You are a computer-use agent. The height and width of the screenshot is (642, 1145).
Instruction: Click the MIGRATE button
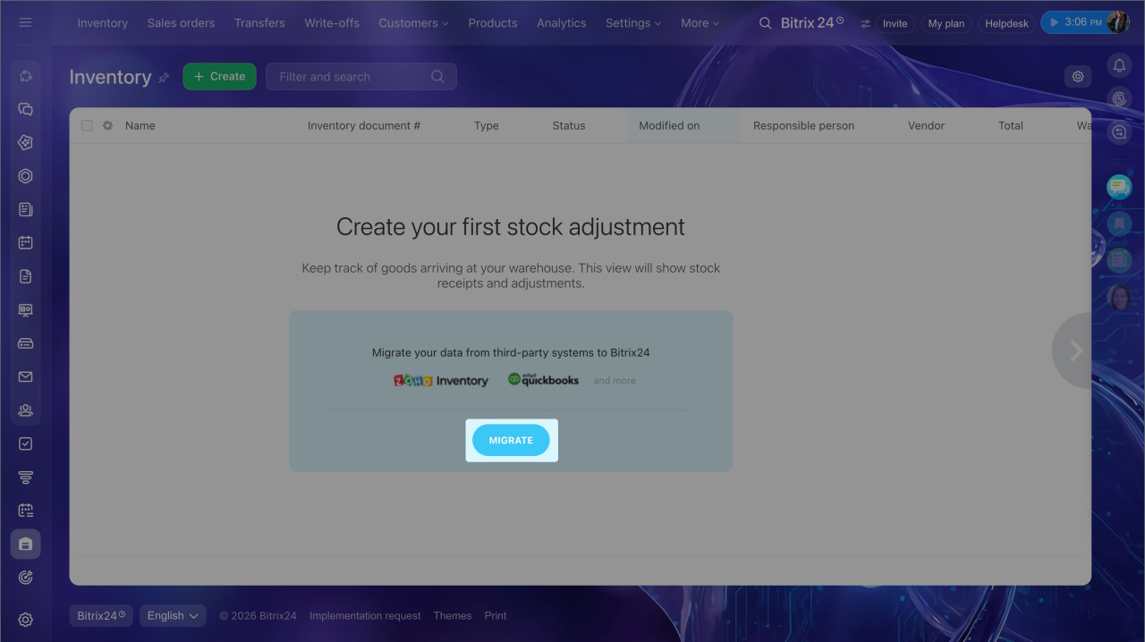click(x=511, y=440)
